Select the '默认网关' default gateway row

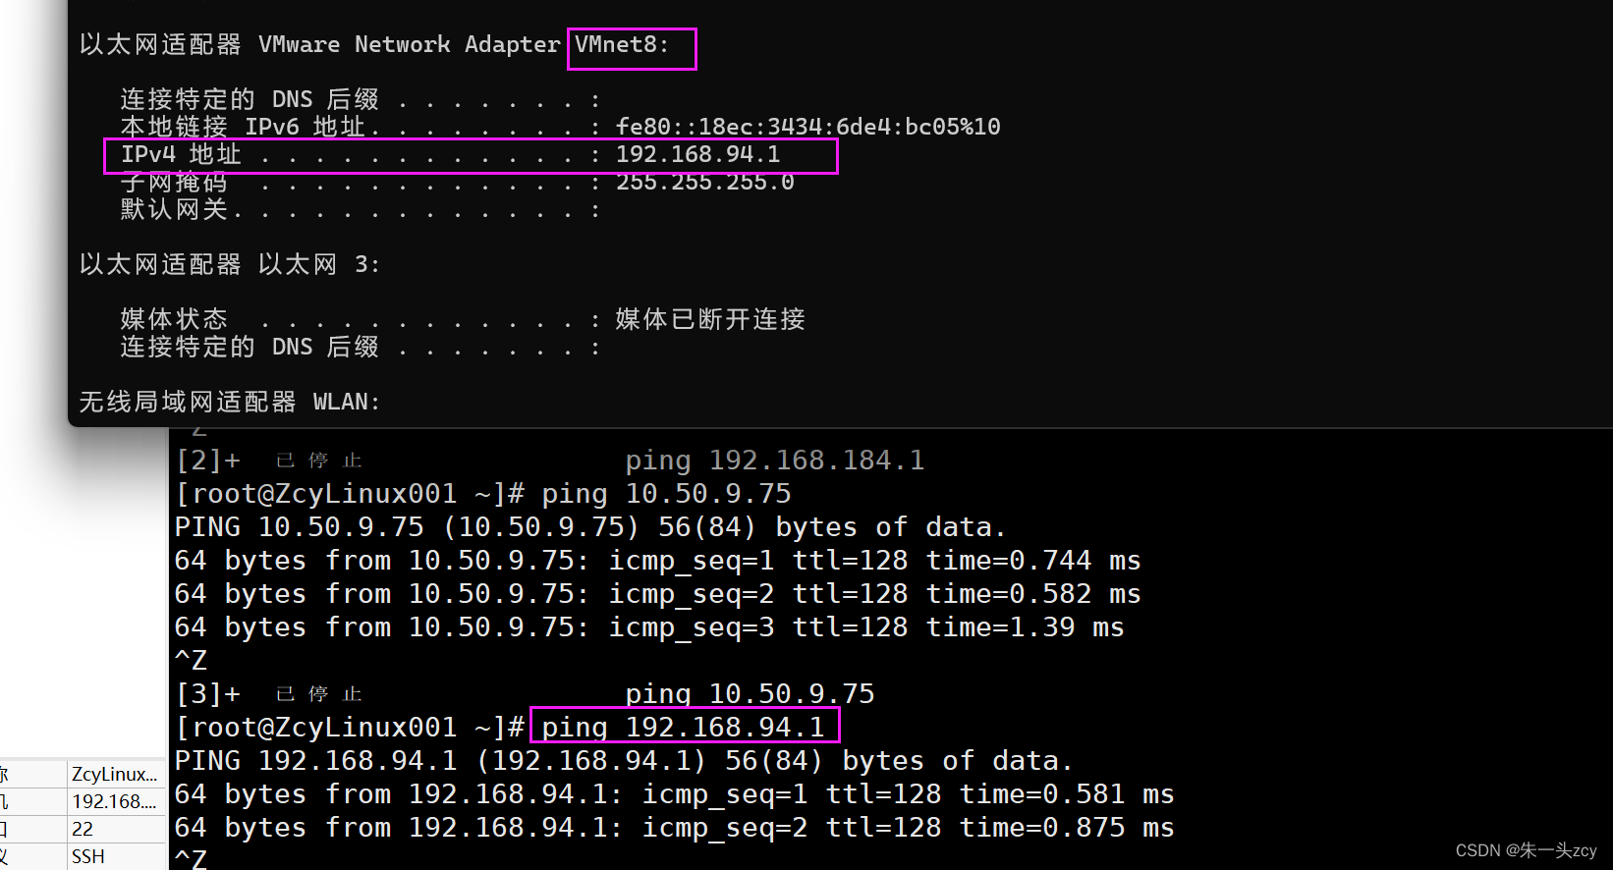(x=361, y=209)
